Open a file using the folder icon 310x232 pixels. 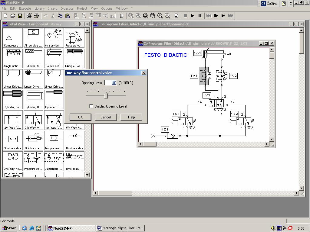[13, 16]
